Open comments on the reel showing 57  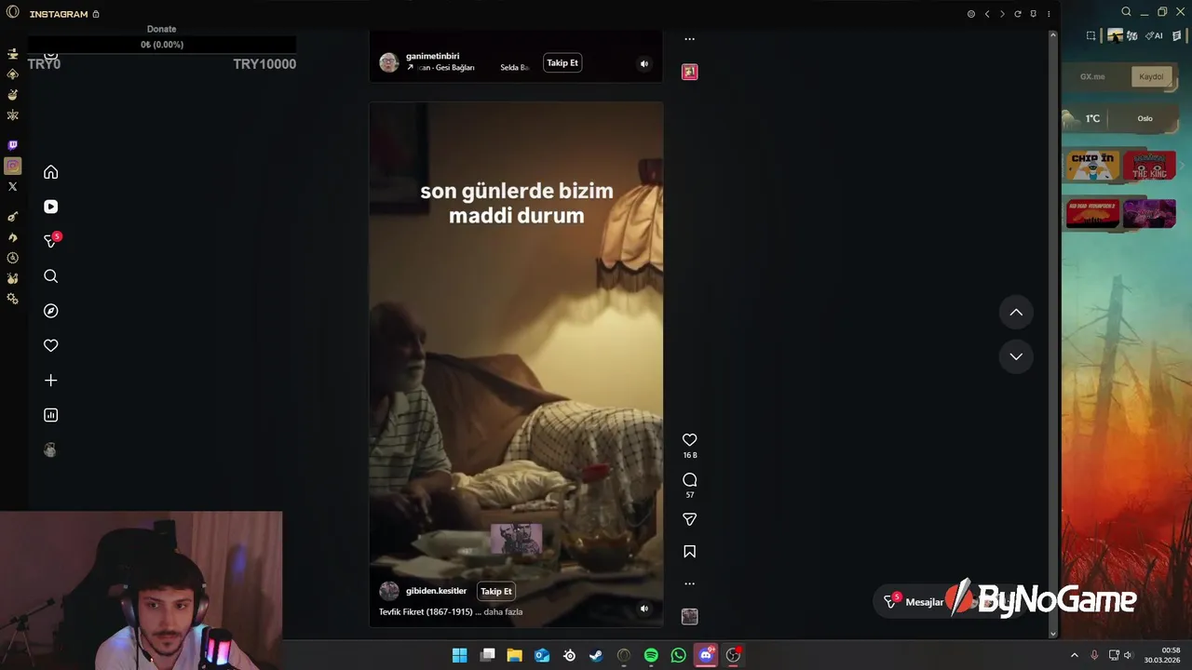pos(690,480)
